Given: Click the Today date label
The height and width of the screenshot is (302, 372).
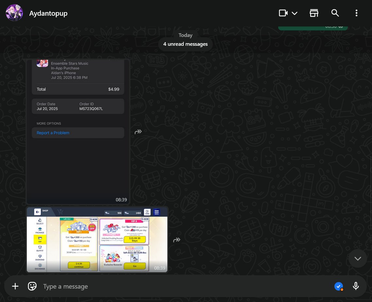Looking at the screenshot, I should coord(185,35).
